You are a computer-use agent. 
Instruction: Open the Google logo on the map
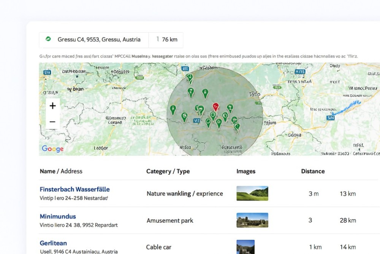coord(52,149)
